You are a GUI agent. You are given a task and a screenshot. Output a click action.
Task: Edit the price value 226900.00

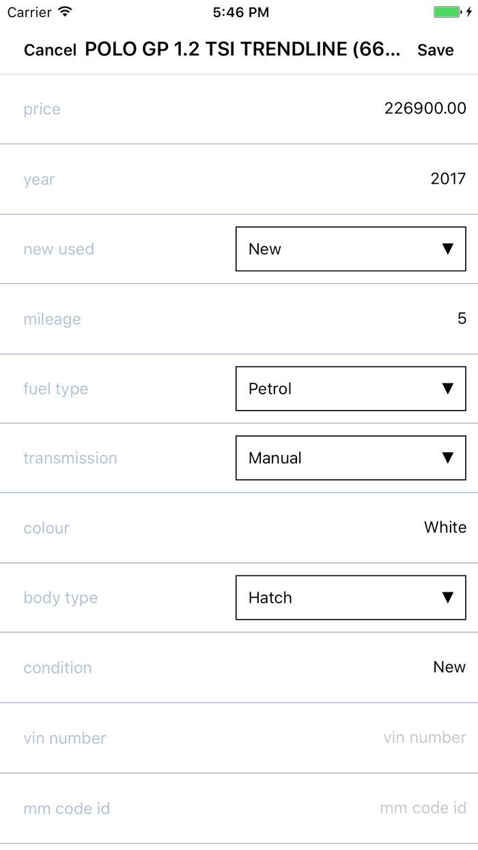click(x=425, y=109)
